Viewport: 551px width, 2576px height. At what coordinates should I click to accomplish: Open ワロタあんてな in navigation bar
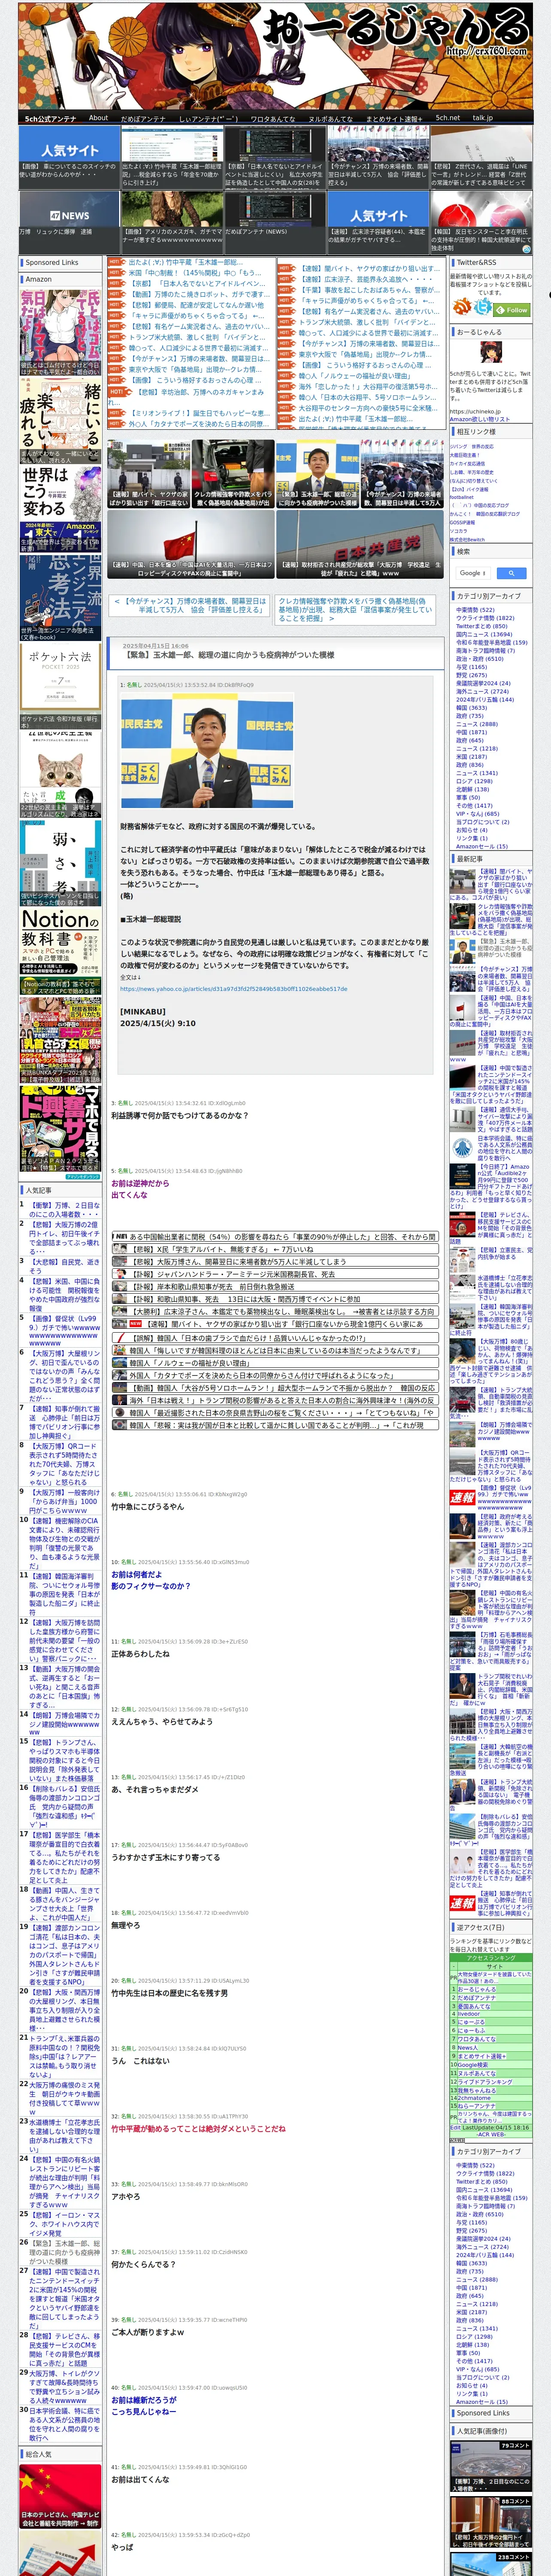273,118
